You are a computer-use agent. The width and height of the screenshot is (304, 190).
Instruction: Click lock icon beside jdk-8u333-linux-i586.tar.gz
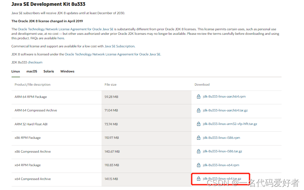[x=199, y=151]
